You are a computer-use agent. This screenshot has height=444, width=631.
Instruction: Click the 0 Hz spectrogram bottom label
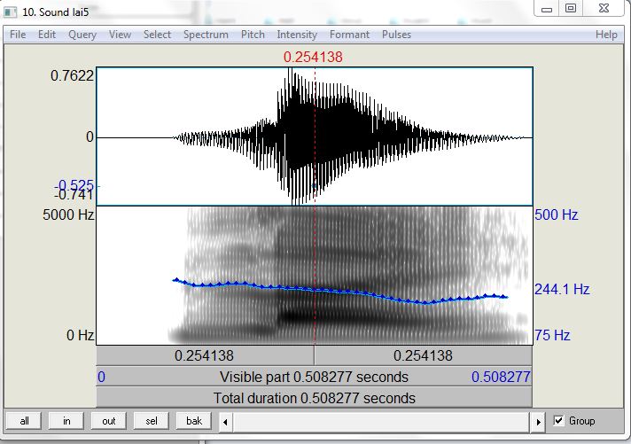[80, 335]
